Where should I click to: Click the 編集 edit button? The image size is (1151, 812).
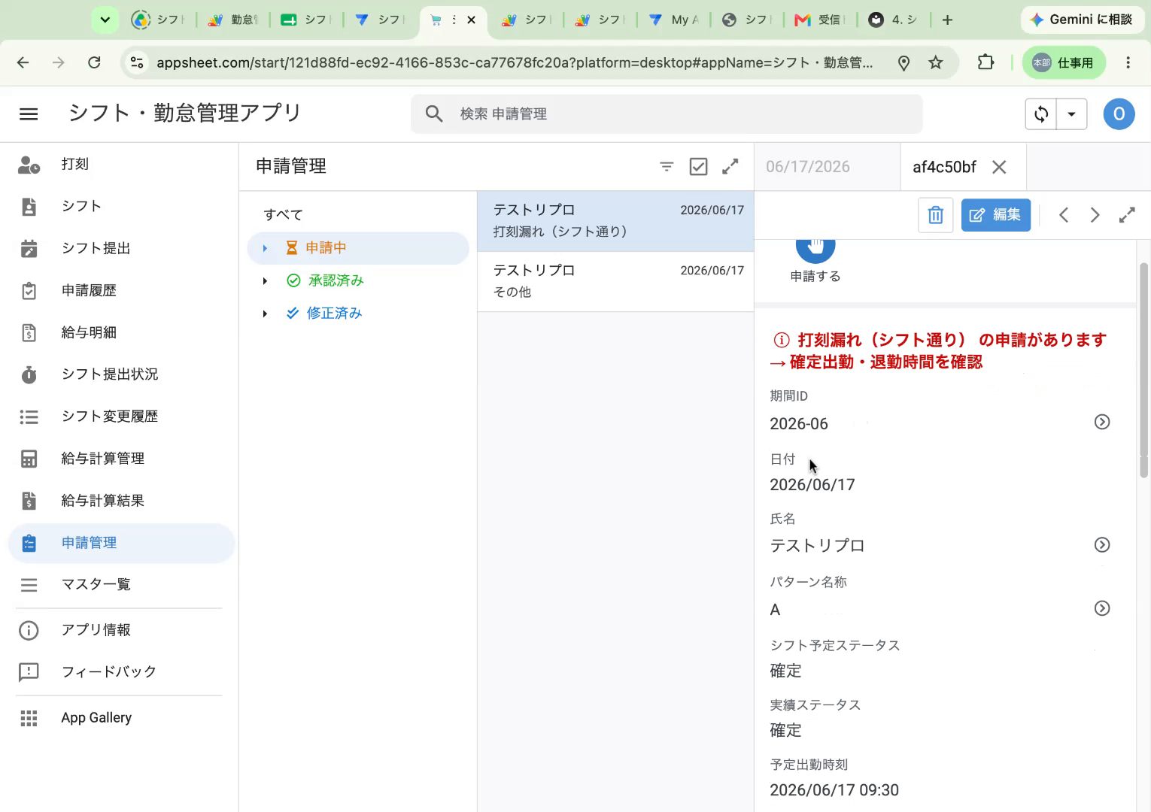[996, 215]
